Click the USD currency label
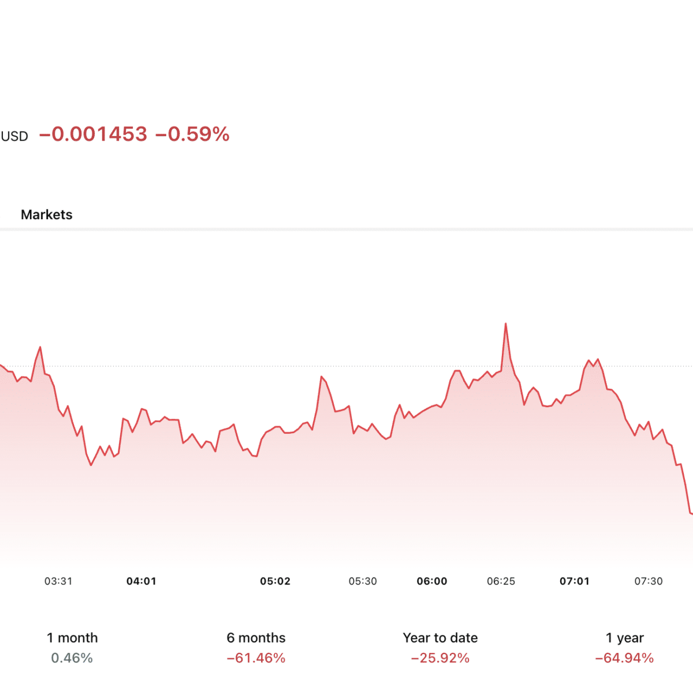Viewport: 693px width, 680px height. click(x=14, y=137)
